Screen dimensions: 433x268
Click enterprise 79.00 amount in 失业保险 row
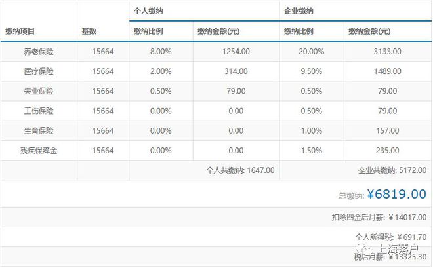(388, 91)
